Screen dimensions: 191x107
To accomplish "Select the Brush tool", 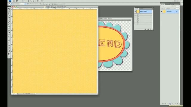I will tap(9, 24).
